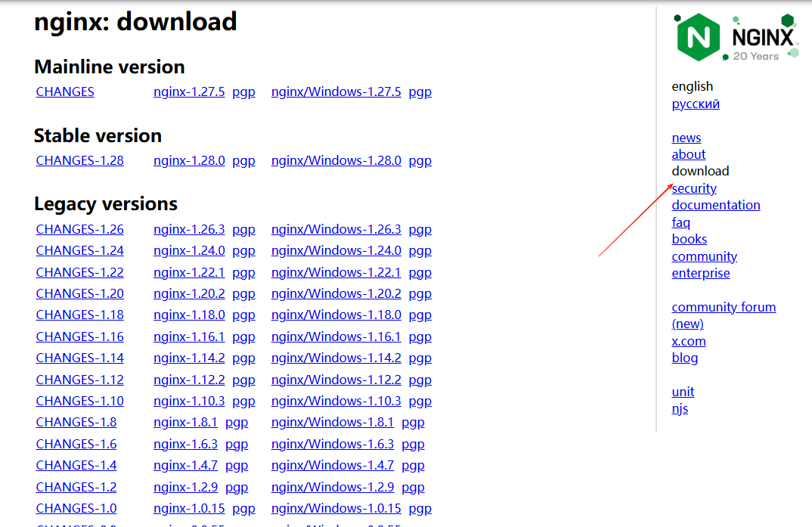The height and width of the screenshot is (527, 812).
Task: Open CHANGES-1.4 link
Action: point(76,465)
